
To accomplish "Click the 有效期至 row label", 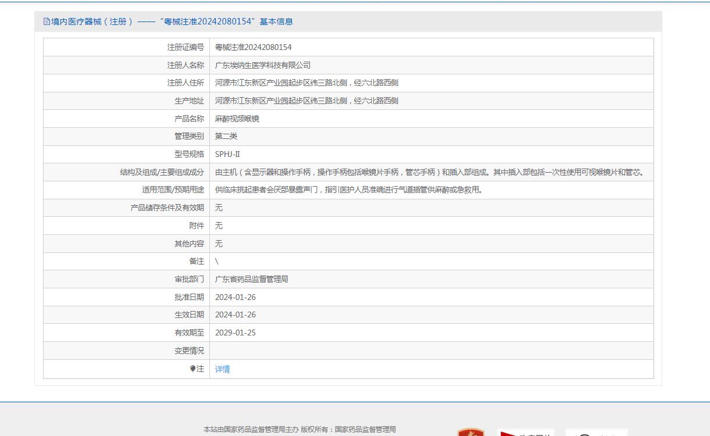I will click(x=189, y=333).
